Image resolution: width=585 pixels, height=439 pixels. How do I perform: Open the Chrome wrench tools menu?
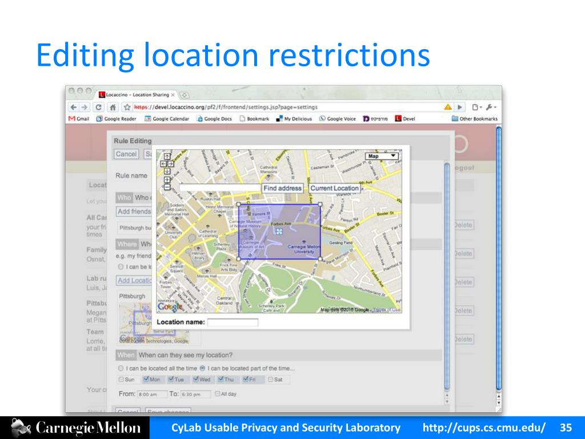(x=491, y=107)
